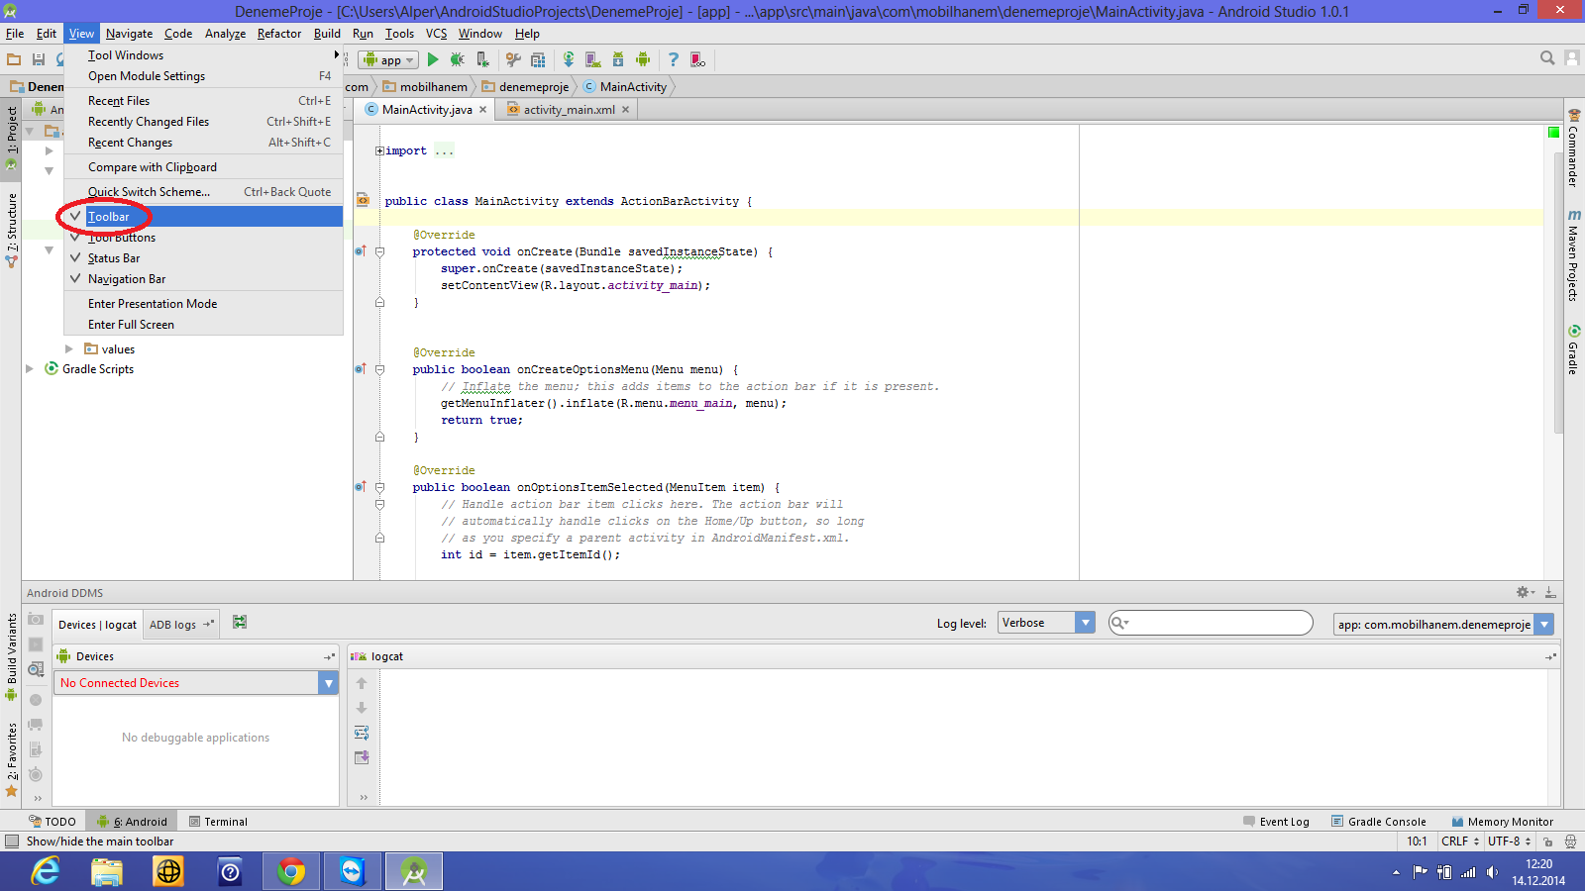Click the status bar tool window toggle icon
Image resolution: width=1585 pixels, height=891 pixels.
click(12, 841)
